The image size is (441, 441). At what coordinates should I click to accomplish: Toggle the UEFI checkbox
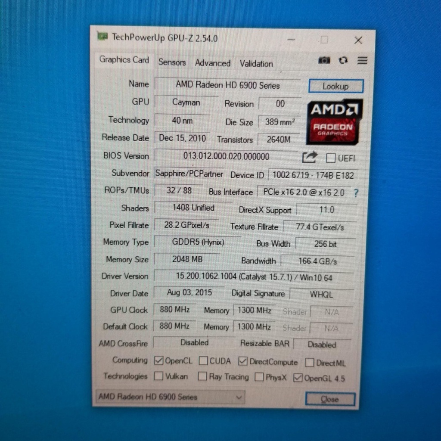tap(330, 158)
